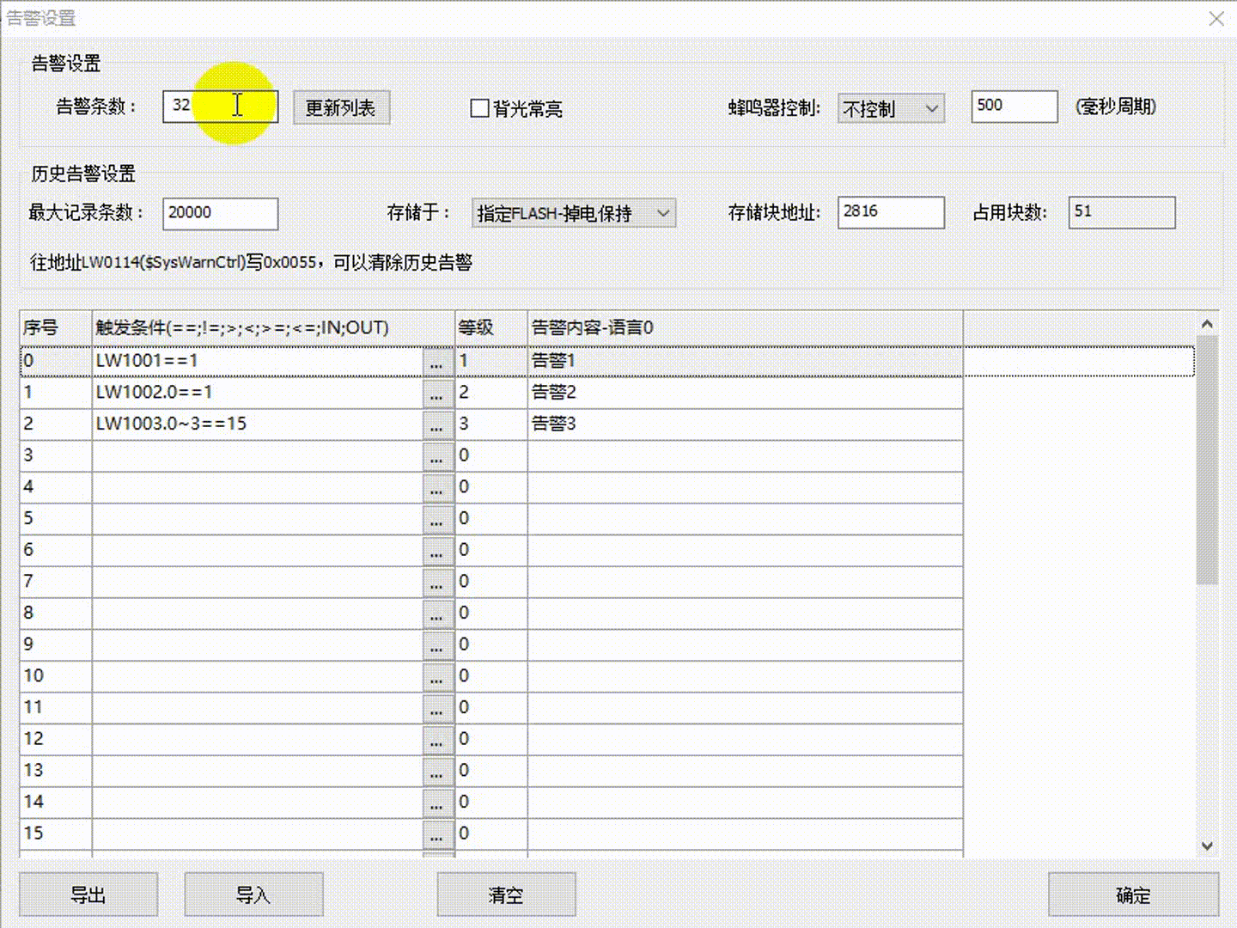Focus the 告警条数 input field
Screen dimensions: 1237x928
coord(220,107)
